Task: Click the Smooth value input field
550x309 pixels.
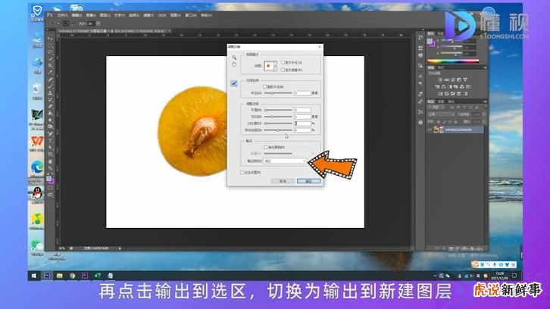Action: pyautogui.click(x=303, y=110)
